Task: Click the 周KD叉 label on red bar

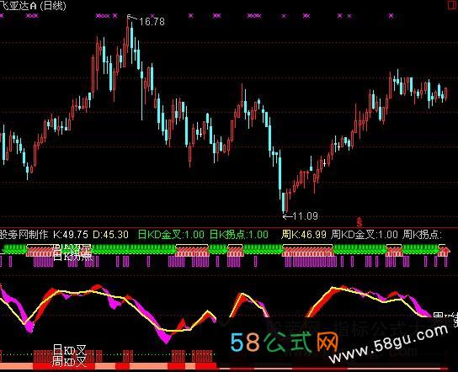Action: click(x=70, y=362)
